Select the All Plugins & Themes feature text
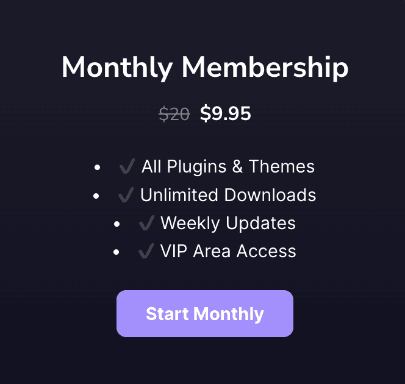 (x=228, y=166)
